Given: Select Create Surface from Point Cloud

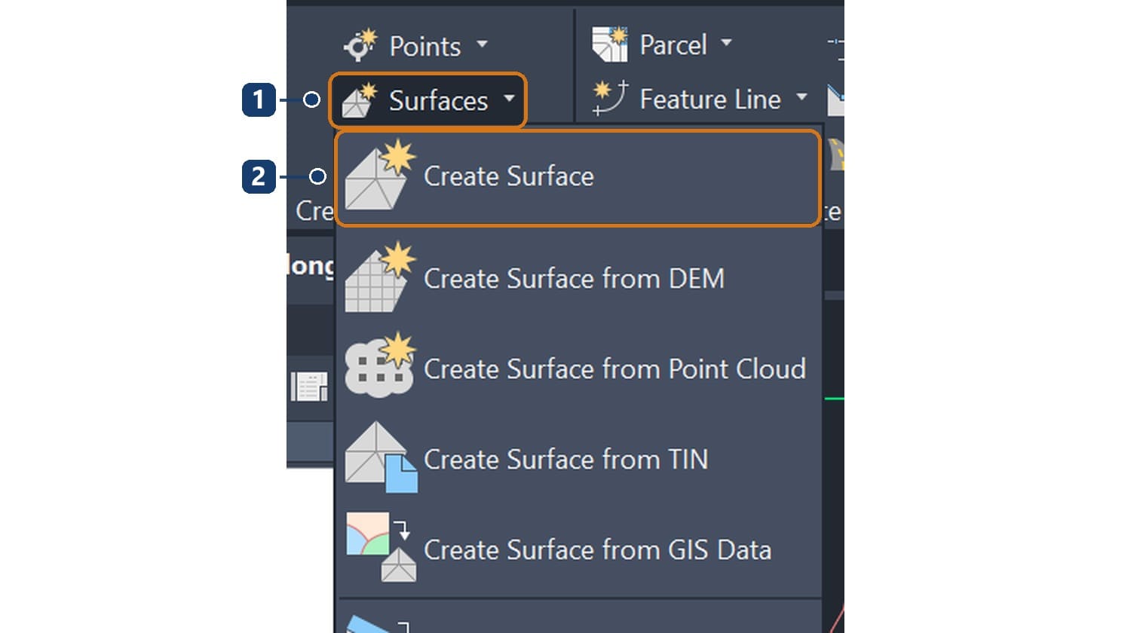Looking at the screenshot, I should click(x=578, y=368).
